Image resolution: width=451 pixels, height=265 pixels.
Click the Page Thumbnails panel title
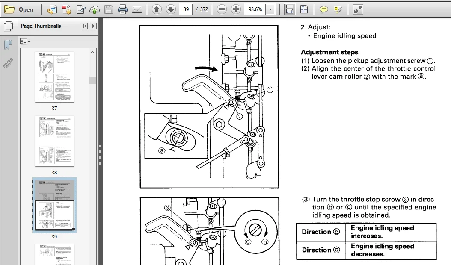(x=41, y=26)
